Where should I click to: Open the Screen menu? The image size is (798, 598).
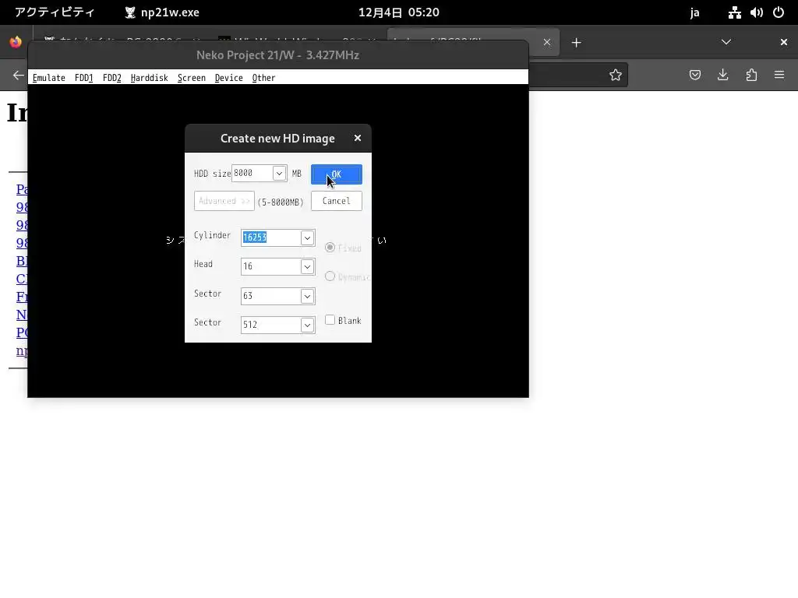[x=192, y=78]
